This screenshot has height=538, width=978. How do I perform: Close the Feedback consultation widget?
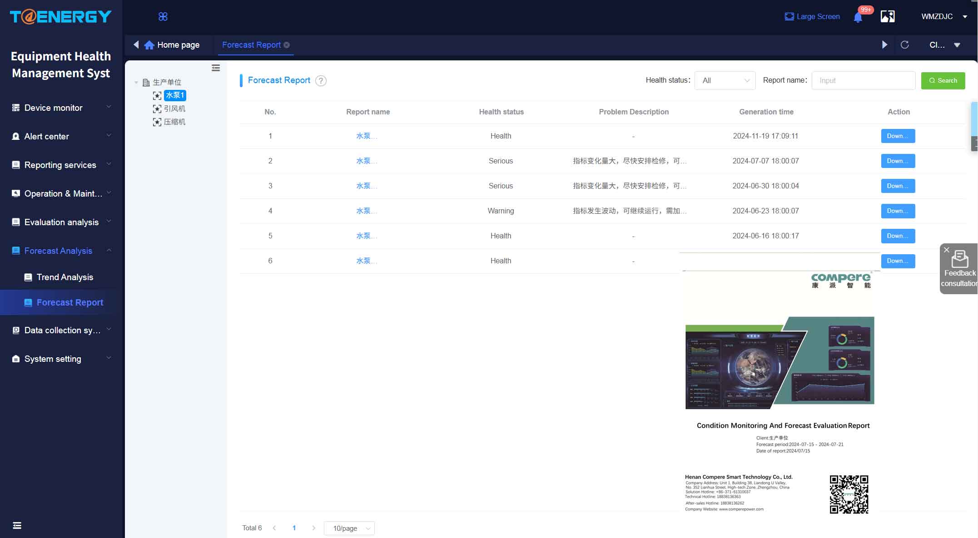click(x=946, y=250)
